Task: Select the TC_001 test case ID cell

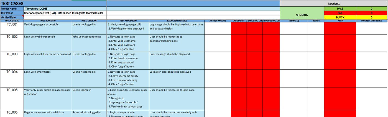Action: pyautogui.click(x=12, y=28)
